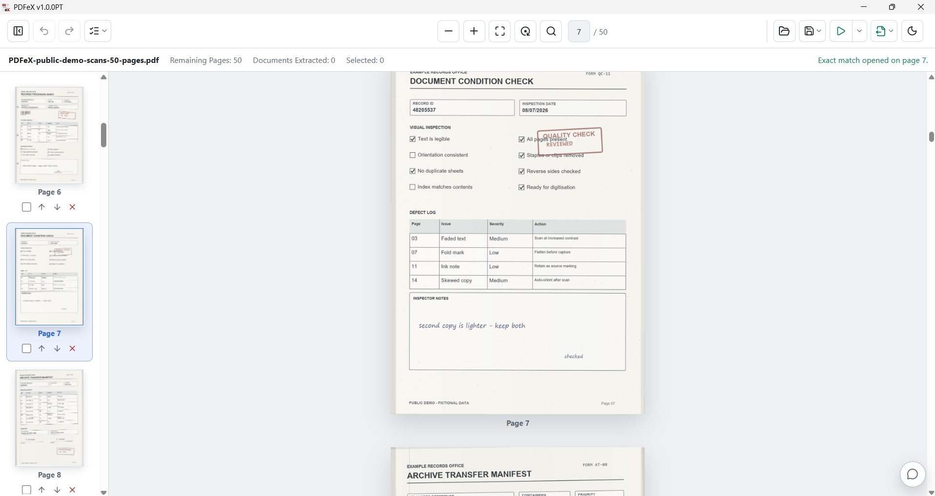Delete Page 8 with the red X
Screen dimensions: 935x496
click(x=72, y=490)
